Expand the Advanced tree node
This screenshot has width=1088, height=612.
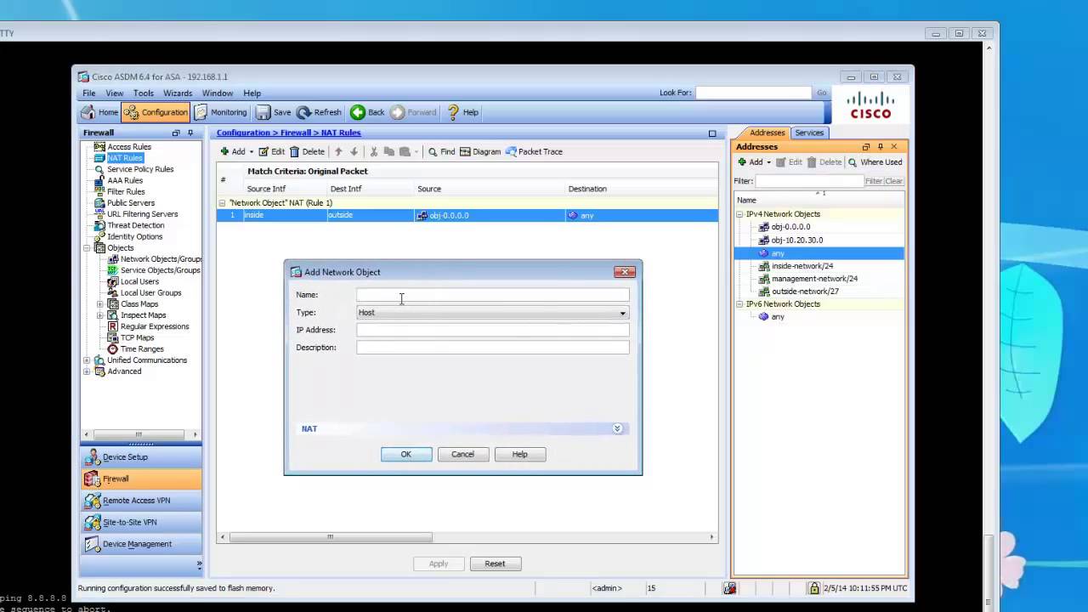(87, 371)
